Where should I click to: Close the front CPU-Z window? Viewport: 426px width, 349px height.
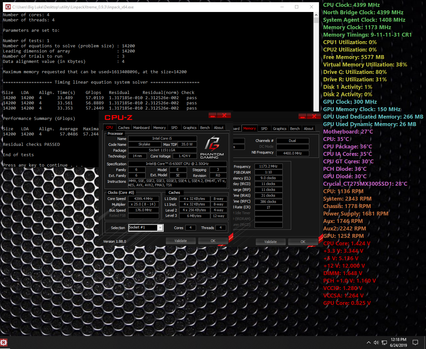(x=224, y=115)
